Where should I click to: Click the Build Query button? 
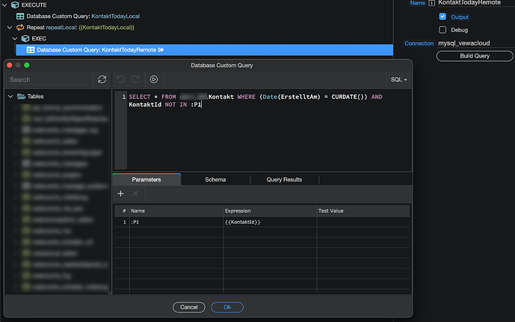(475, 56)
